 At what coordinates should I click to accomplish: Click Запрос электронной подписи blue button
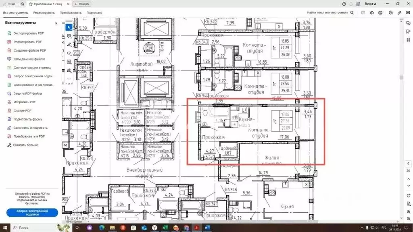(x=32, y=213)
